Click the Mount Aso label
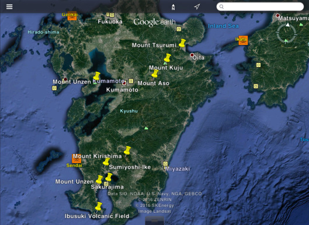Image resolution: width=309 pixels, height=225 pixels. click(153, 83)
